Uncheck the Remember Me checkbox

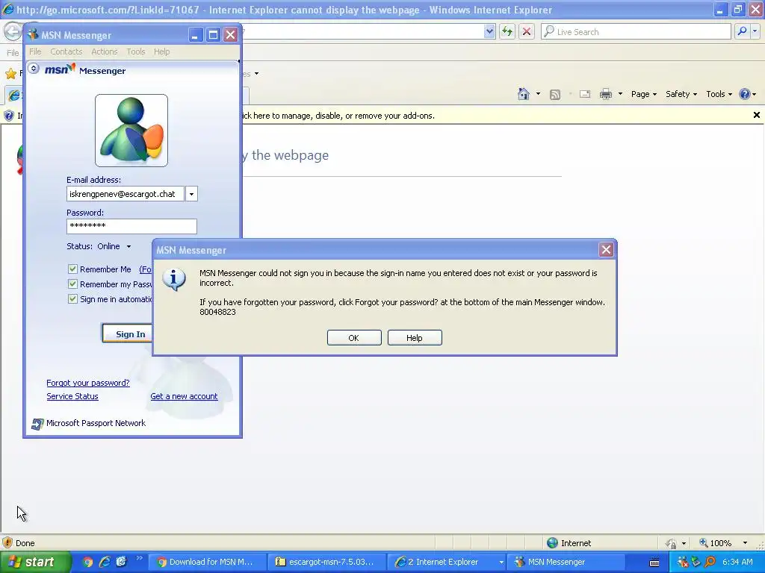point(72,269)
